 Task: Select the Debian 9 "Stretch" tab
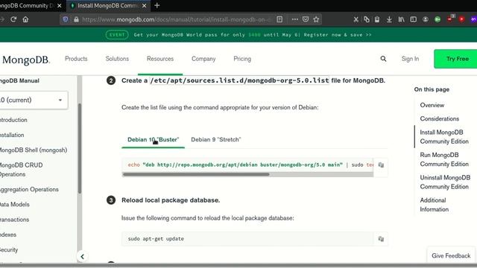pyautogui.click(x=215, y=139)
